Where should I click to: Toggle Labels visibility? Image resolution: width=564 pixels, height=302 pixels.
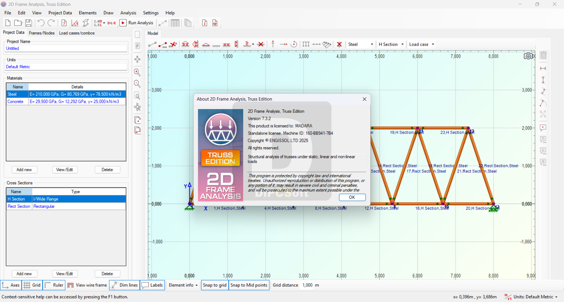point(152,285)
